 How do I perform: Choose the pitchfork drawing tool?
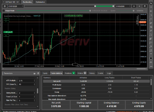pyautogui.click(x=151, y=31)
